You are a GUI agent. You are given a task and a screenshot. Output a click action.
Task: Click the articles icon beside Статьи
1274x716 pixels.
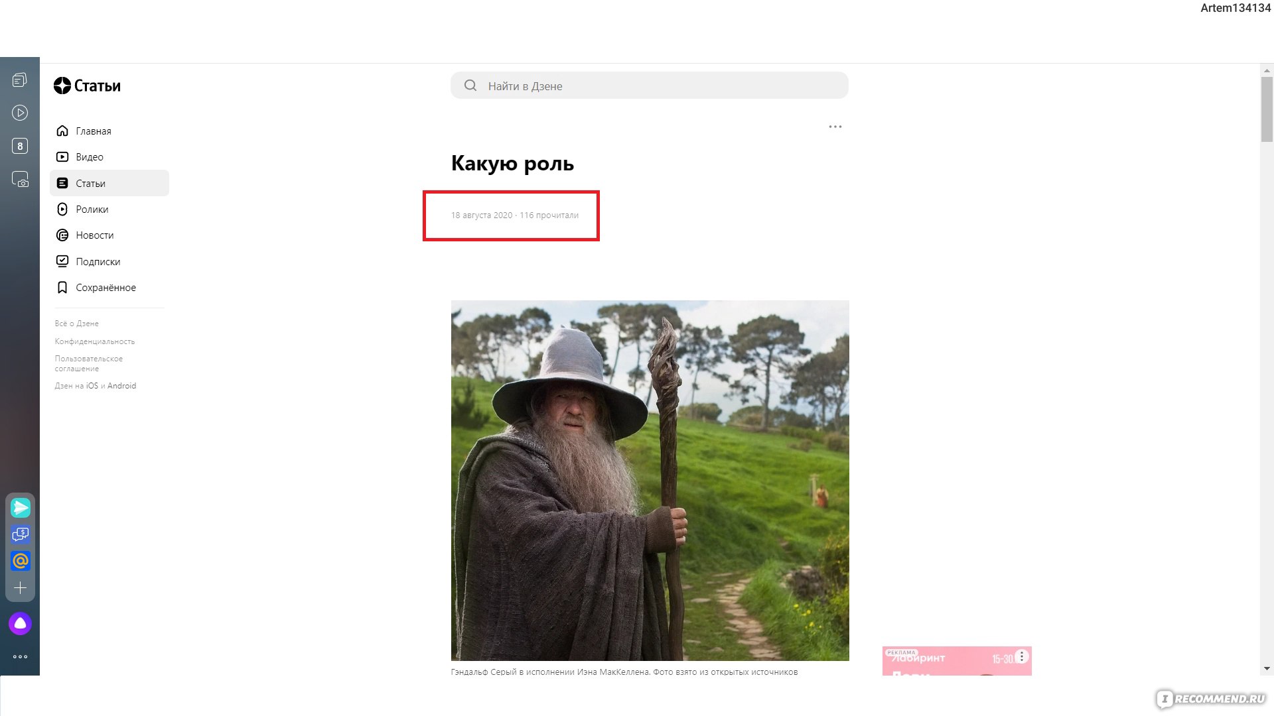(x=62, y=183)
